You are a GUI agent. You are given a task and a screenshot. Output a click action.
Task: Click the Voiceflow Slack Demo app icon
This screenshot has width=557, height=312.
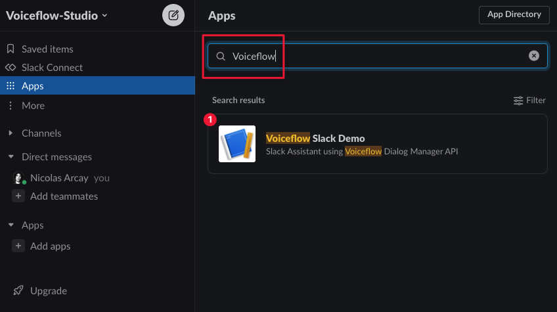(x=237, y=144)
